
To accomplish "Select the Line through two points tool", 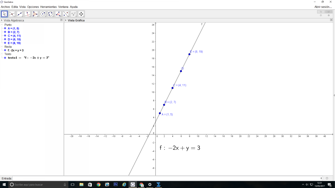I will pos(20,14).
